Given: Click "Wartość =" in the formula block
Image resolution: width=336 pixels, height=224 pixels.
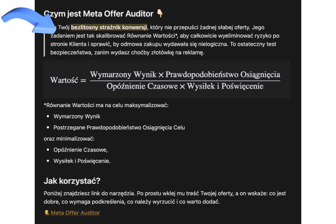Looking at the screenshot, I should 68,80.
